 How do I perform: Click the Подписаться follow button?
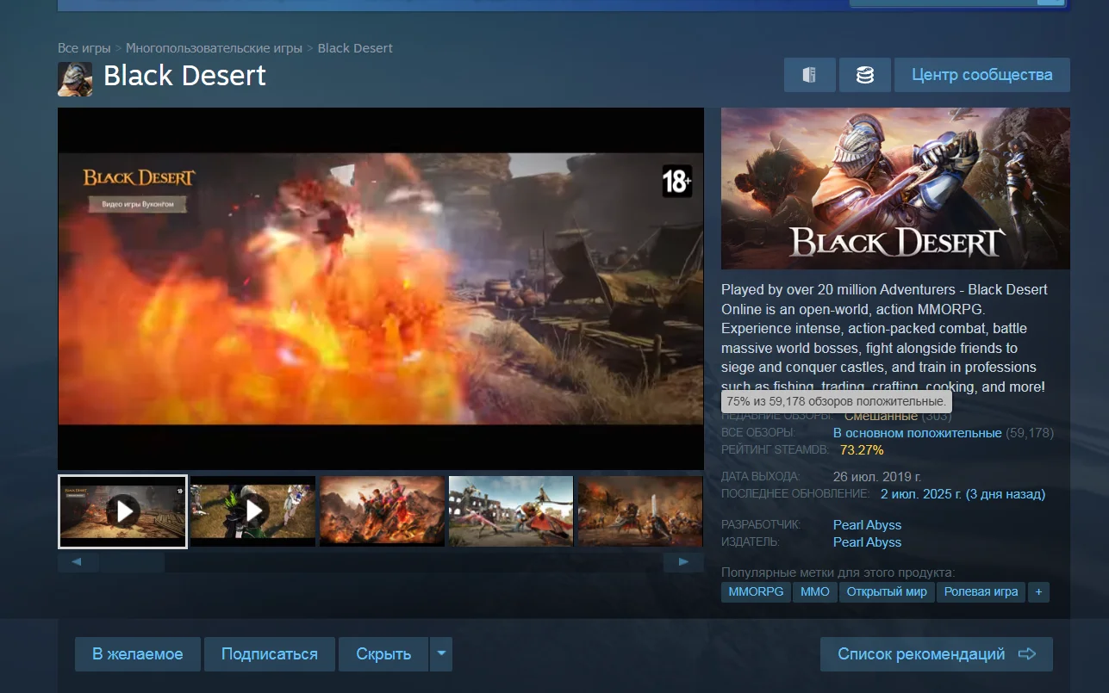[x=270, y=654]
